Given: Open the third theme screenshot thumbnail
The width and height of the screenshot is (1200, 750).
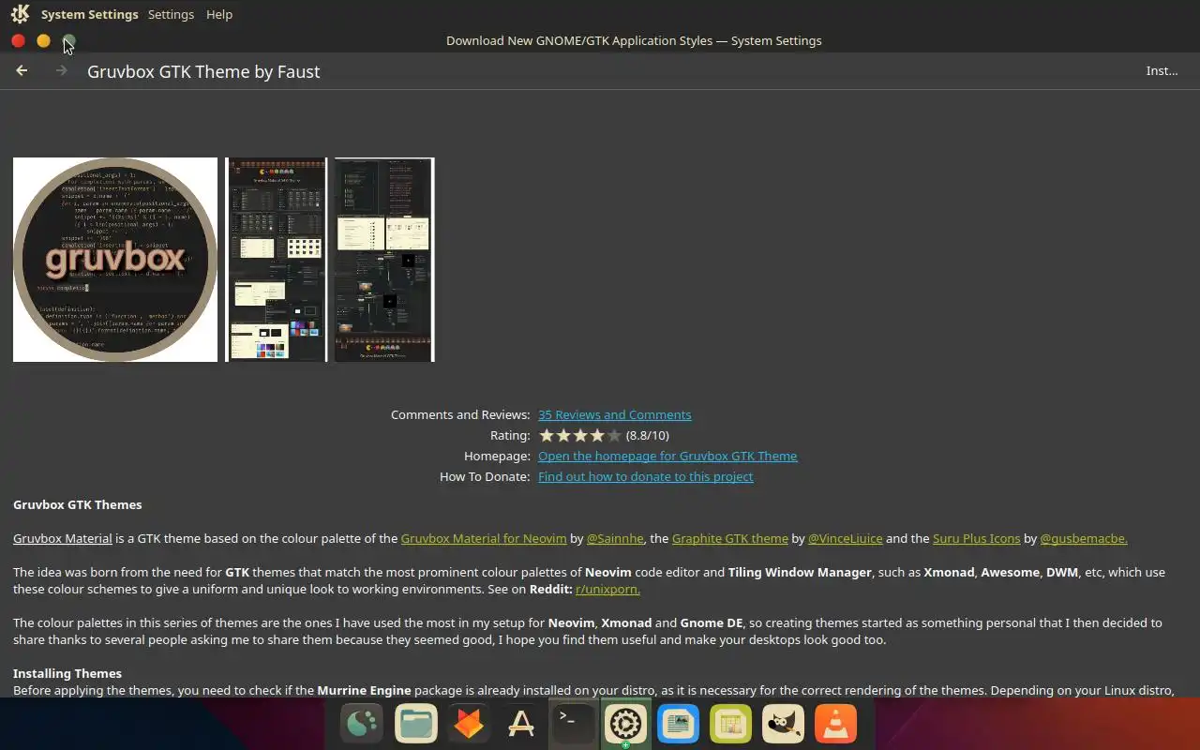Looking at the screenshot, I should (384, 260).
